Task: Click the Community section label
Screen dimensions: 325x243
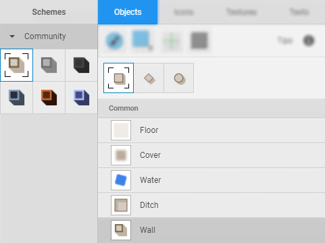Action: click(45, 36)
